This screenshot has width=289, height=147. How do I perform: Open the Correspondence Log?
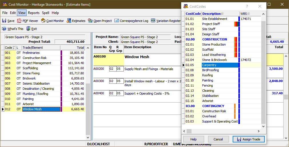click(131, 21)
